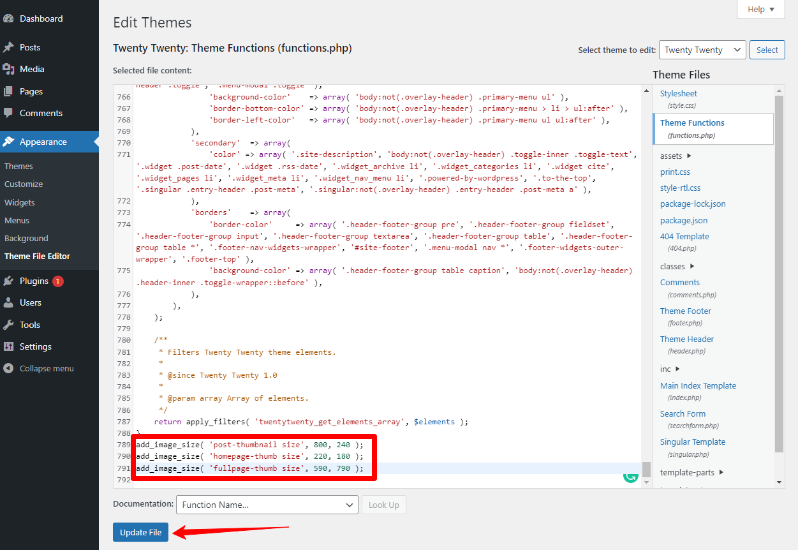
Task: Click the Dashboard gauge icon
Action: (x=11, y=19)
